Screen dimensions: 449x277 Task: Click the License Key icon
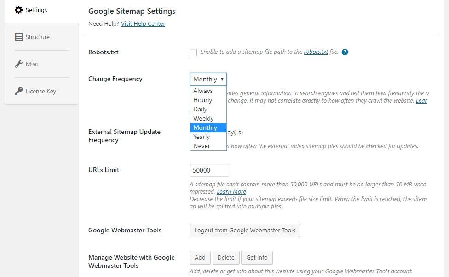pyautogui.click(x=18, y=91)
